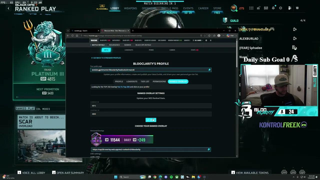Screen dimensions: 320x180
Task: Reload the wzstats.gg page
Action: click(x=72, y=35)
